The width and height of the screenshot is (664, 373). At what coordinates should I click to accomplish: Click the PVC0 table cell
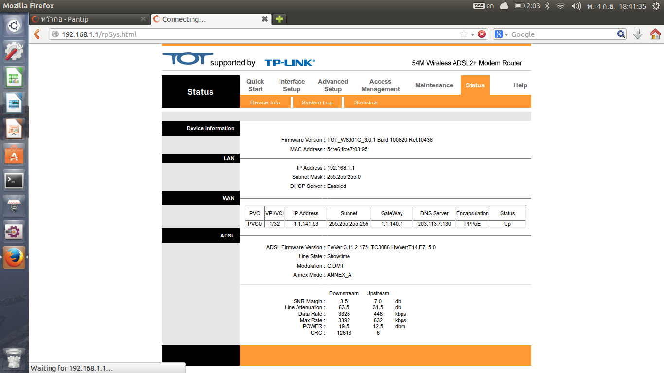[x=255, y=224]
